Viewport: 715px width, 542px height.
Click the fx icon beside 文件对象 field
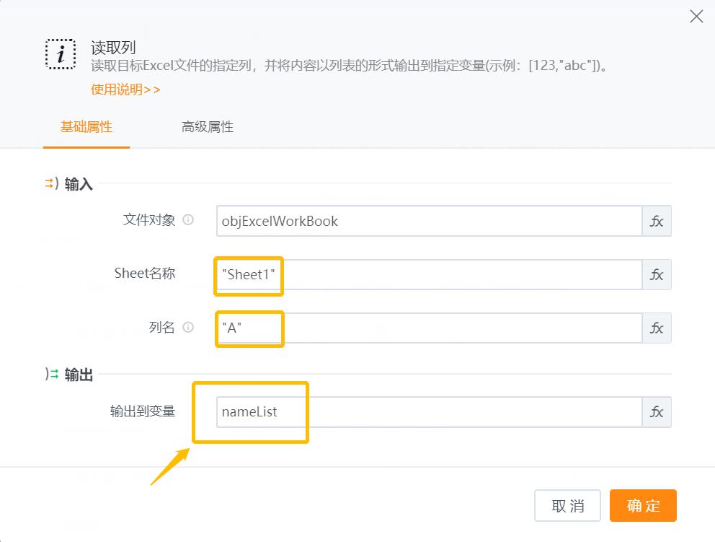(x=657, y=221)
